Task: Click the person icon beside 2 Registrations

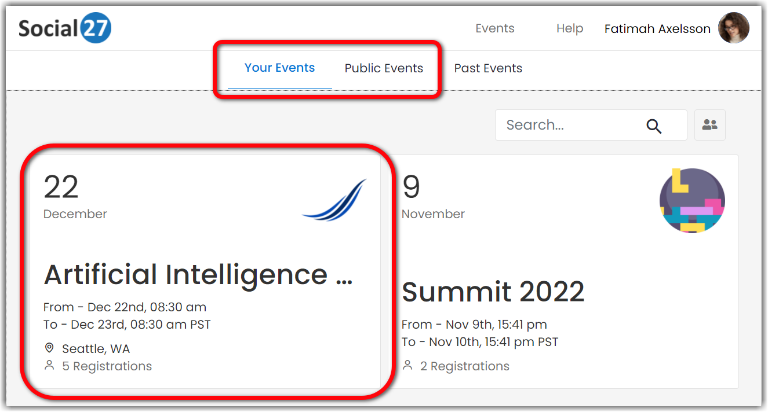Action: coord(407,366)
